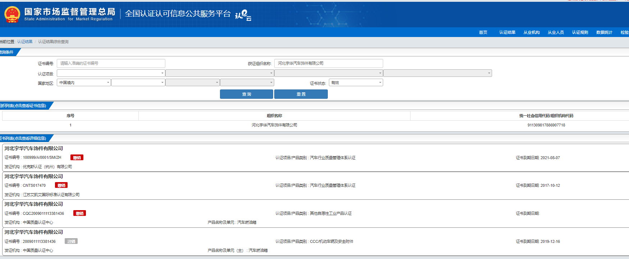Click 撤销 badge beside CQC2009011113381436

click(79, 213)
